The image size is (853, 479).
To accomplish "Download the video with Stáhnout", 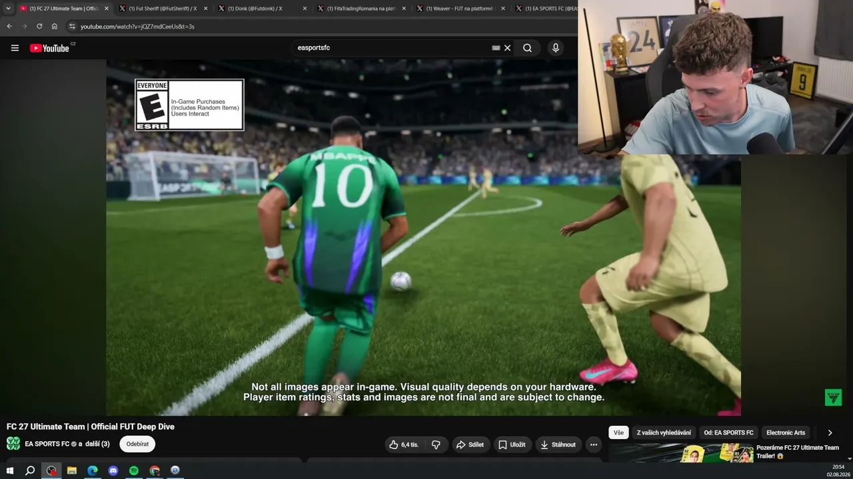I will [558, 444].
